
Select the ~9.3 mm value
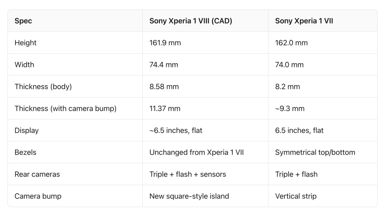(x=290, y=108)
